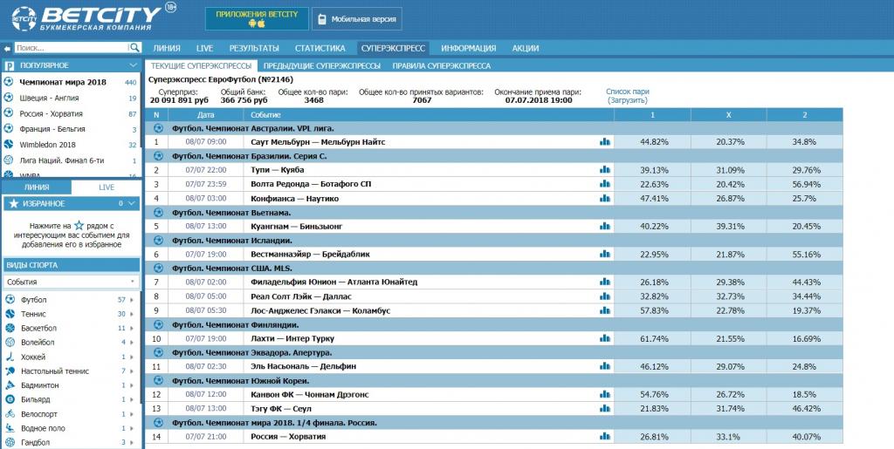Collapse the ПОПУЛЯРНОЕ section

pos(133,65)
